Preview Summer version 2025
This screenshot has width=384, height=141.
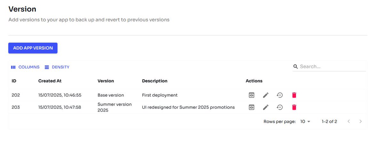pos(252,107)
